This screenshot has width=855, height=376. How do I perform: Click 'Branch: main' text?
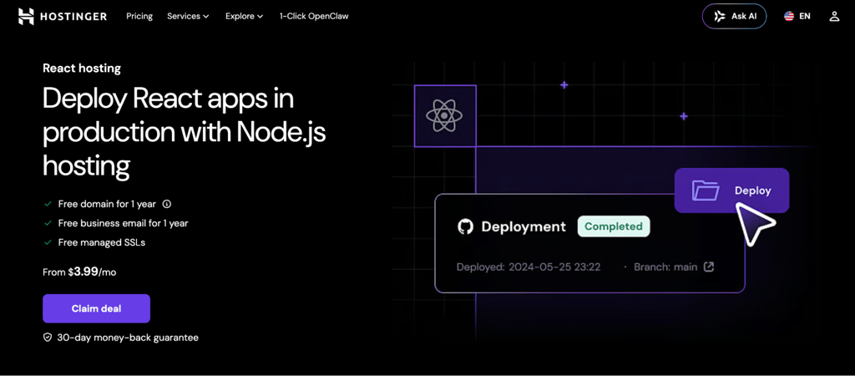pos(665,267)
